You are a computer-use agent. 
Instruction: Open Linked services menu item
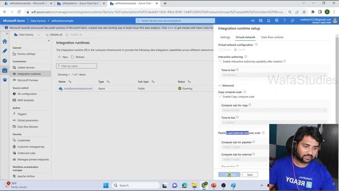[x=26, y=67]
